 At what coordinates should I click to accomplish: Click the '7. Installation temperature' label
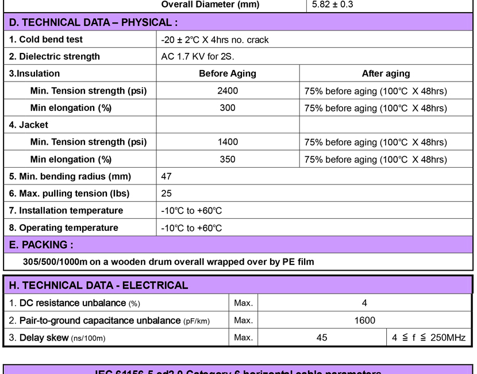pos(66,210)
